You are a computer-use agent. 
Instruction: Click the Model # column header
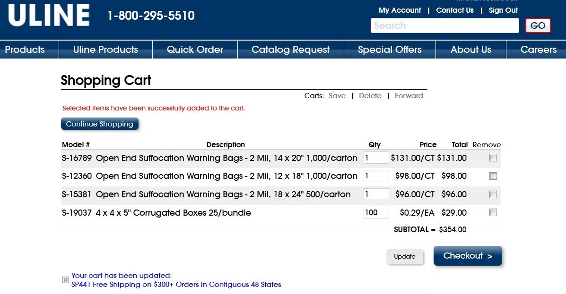click(x=76, y=145)
